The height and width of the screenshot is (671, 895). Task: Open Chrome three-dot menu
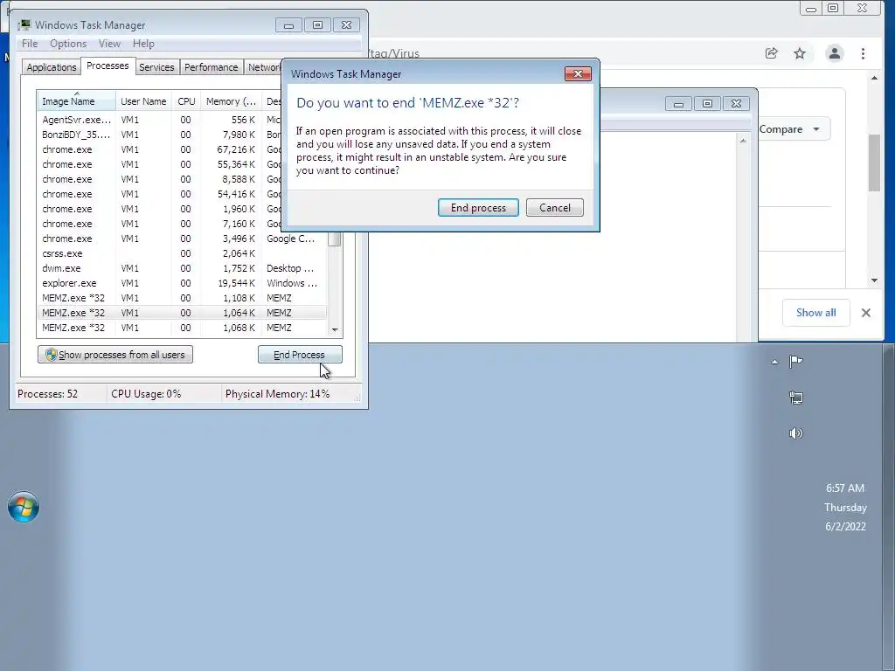(x=863, y=53)
